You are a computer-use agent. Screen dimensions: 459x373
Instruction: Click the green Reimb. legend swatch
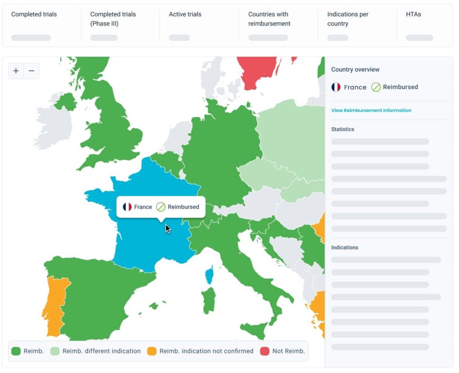coord(16,351)
